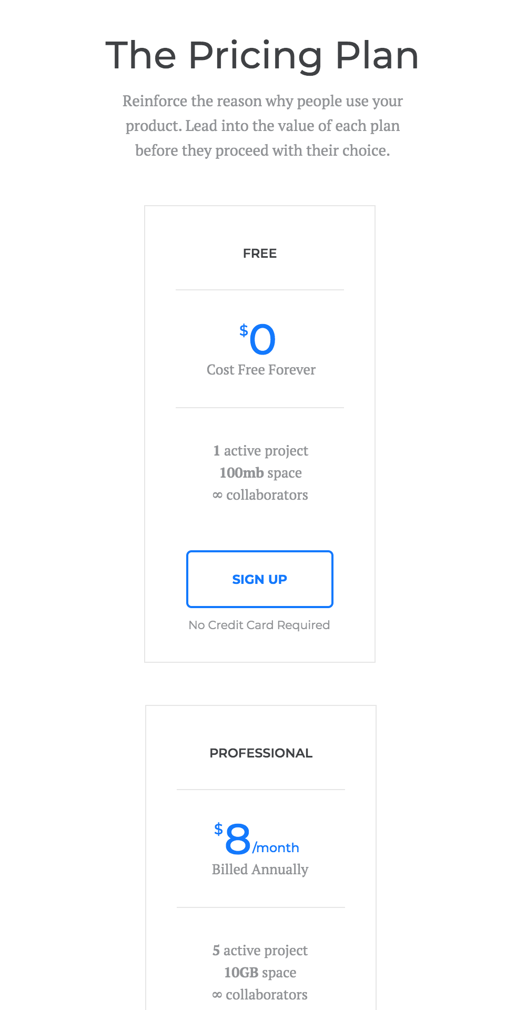Click the '1 active project' feature line
This screenshot has width=526, height=1010.
pos(260,451)
